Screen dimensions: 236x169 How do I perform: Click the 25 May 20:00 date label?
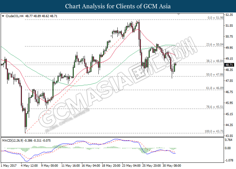152,166
